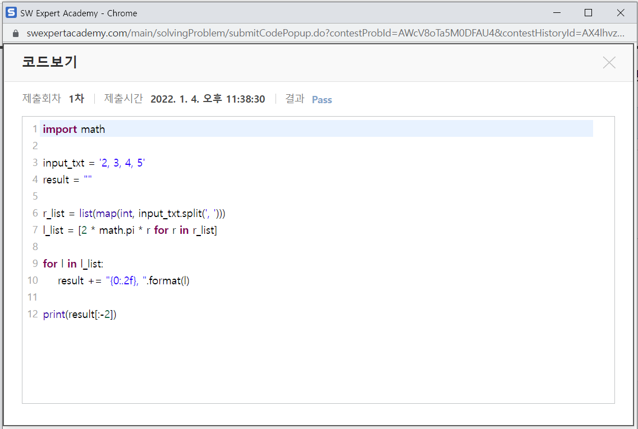
Task: Click the line with input_txt = '2, 3, 4, 5'
Action: pyautogui.click(x=94, y=163)
